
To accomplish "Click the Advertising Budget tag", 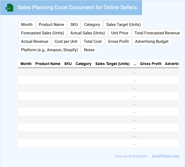I will click(x=152, y=41).
